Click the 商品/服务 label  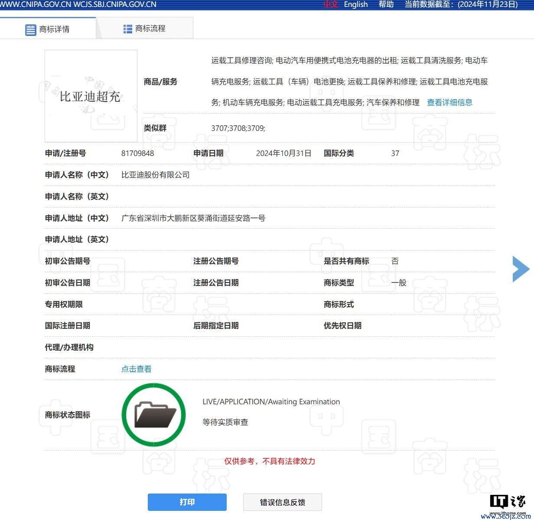click(160, 82)
